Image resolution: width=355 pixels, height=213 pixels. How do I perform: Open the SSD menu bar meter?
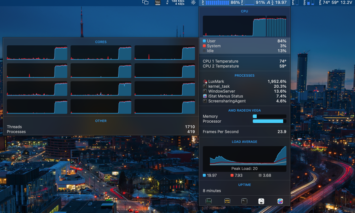click(x=309, y=3)
